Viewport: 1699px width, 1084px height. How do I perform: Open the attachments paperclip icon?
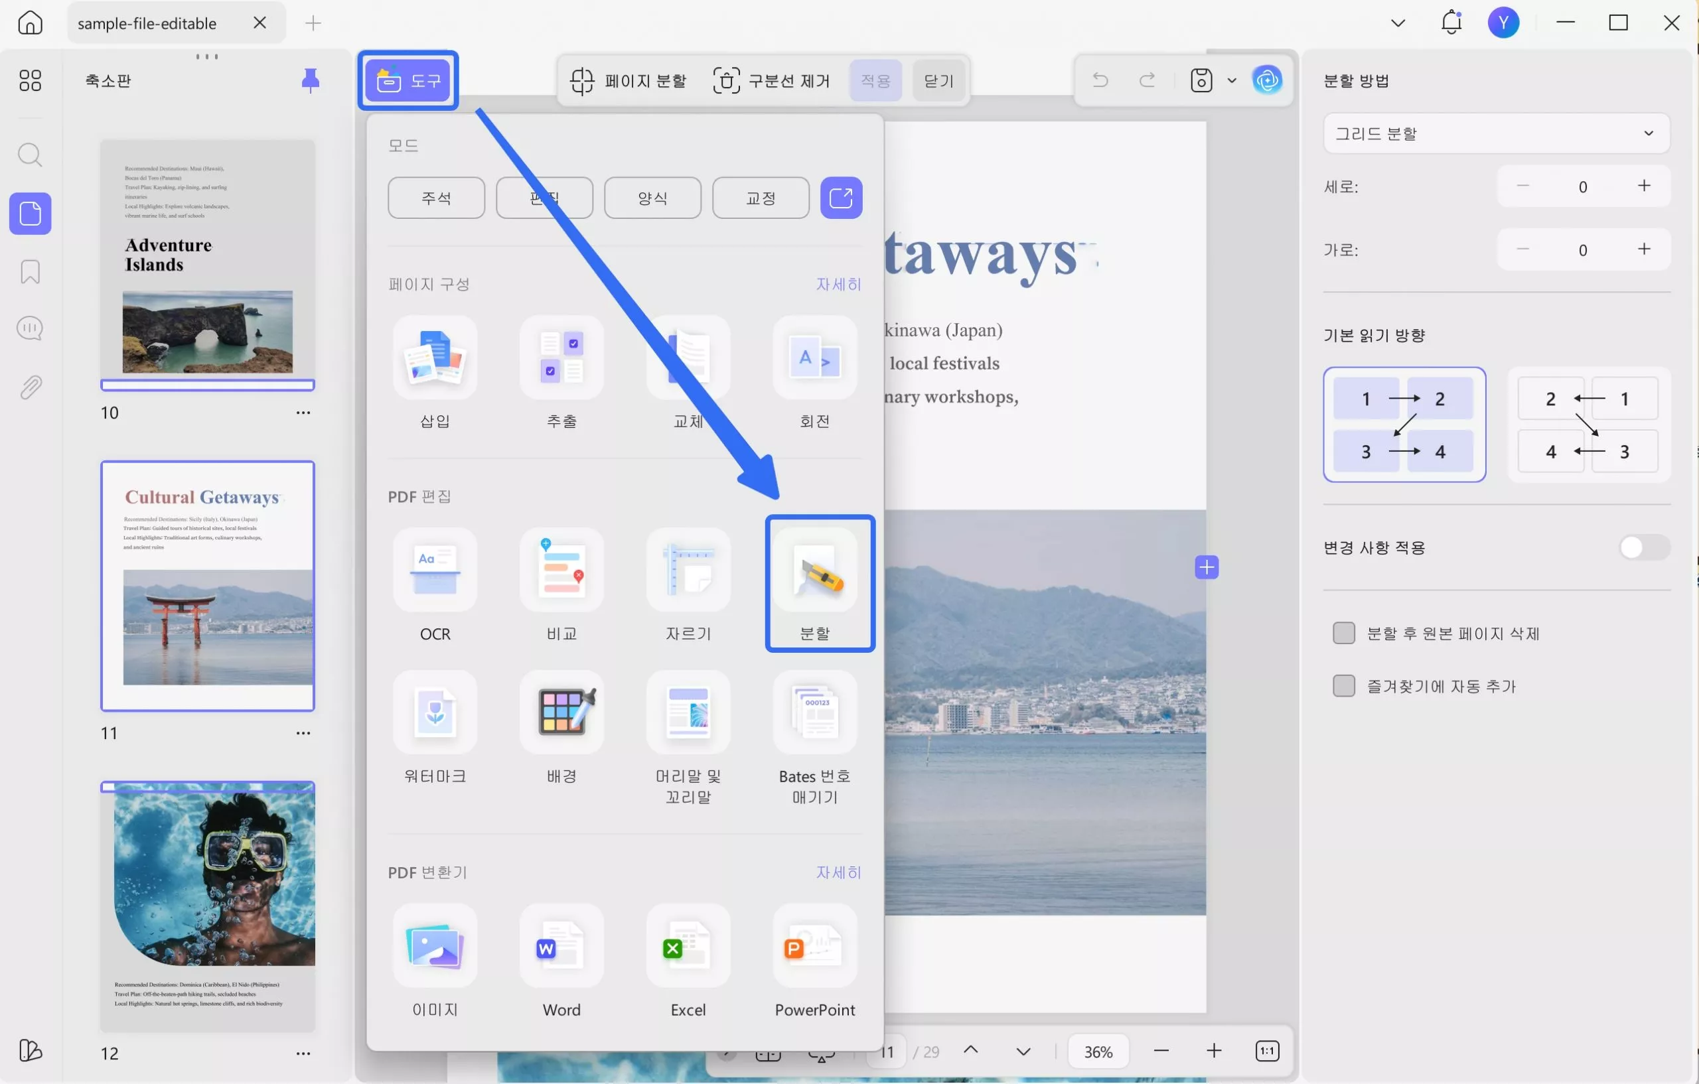click(30, 387)
